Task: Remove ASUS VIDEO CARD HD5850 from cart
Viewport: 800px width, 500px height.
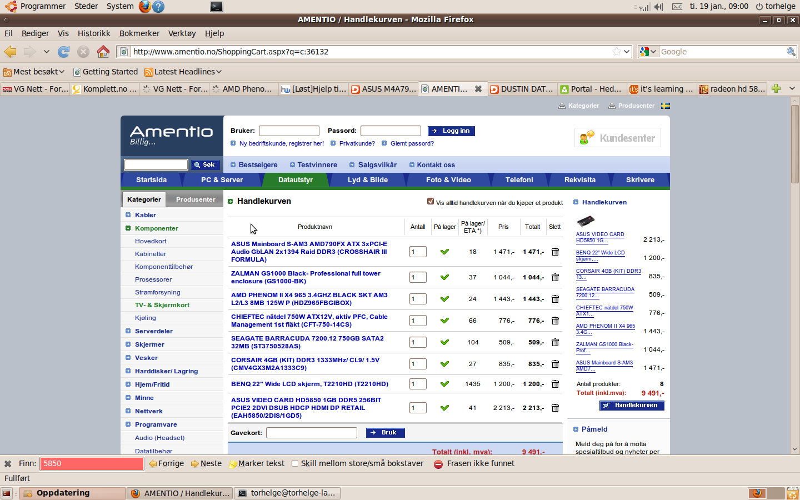Action: [555, 408]
